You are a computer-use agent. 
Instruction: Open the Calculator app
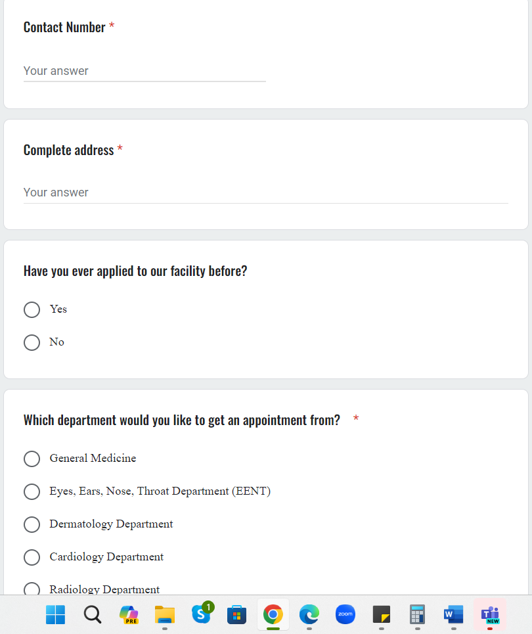coord(418,615)
